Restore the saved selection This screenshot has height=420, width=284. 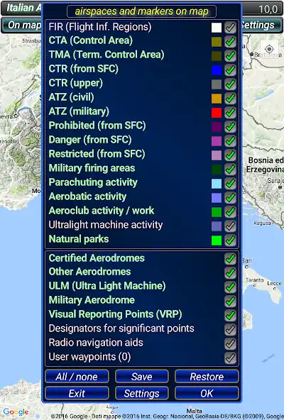207,377
